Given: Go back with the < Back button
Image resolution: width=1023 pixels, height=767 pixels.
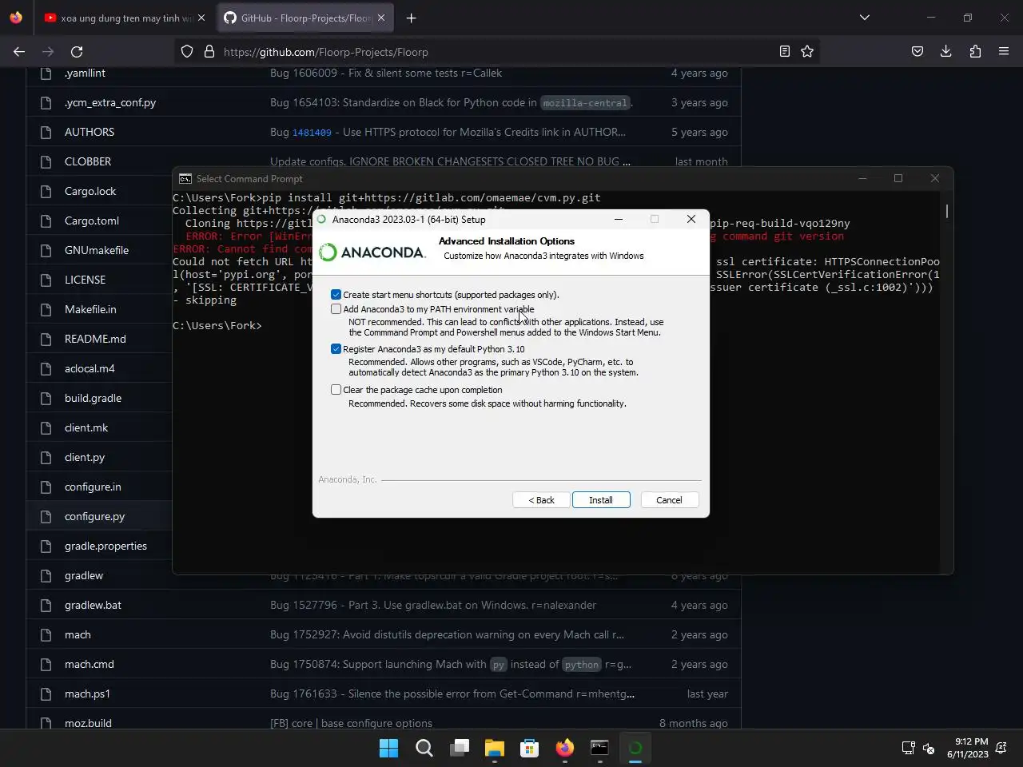Looking at the screenshot, I should (x=541, y=500).
